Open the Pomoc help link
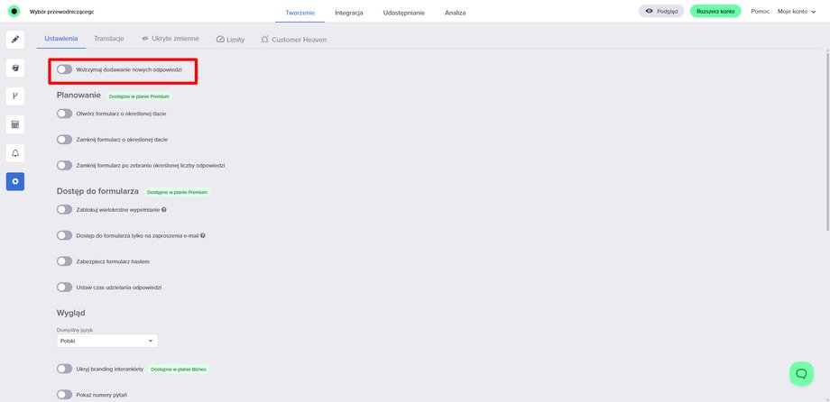 (x=760, y=12)
